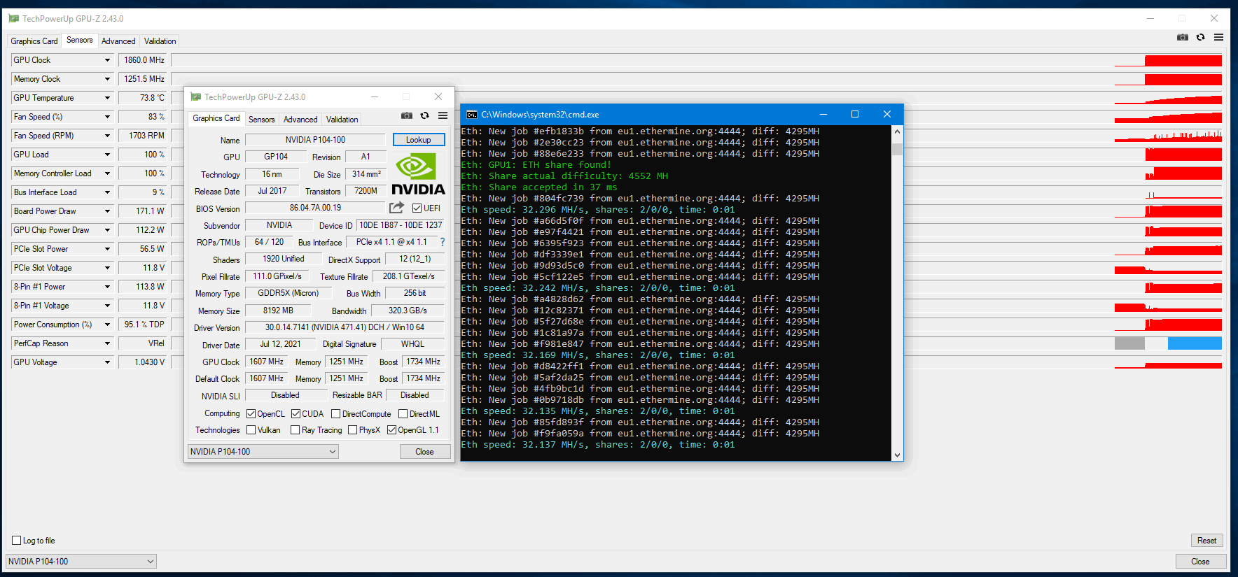Switch to Sensors tab in front dialog
Screen dimensions: 1238x577
tap(261, 120)
